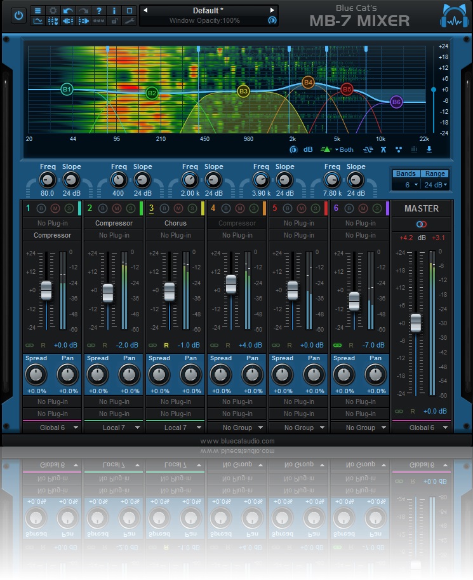Select the previous preset arrow
This screenshot has height=580, width=473.
[x=145, y=10]
